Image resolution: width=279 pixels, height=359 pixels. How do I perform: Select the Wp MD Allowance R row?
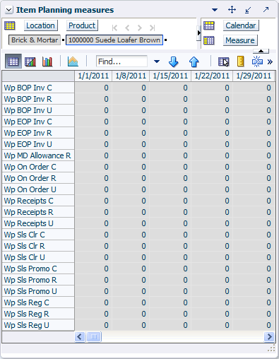[38, 155]
